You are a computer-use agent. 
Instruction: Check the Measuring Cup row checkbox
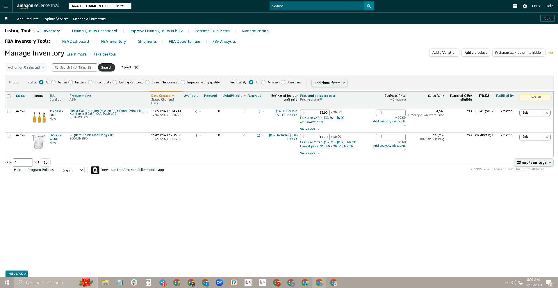9,136
